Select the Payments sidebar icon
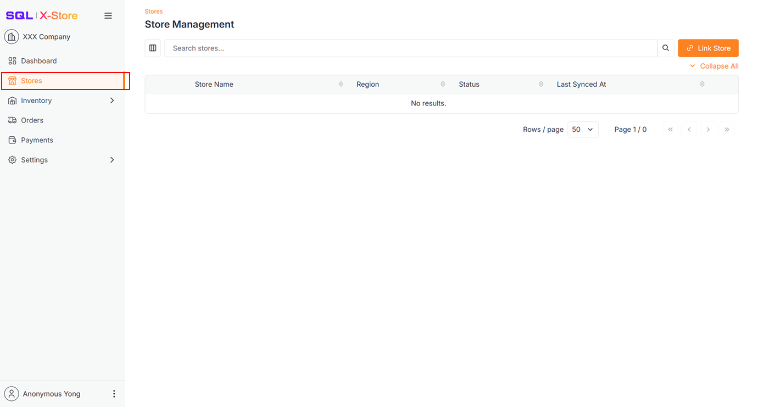758x407 pixels. [x=12, y=140]
